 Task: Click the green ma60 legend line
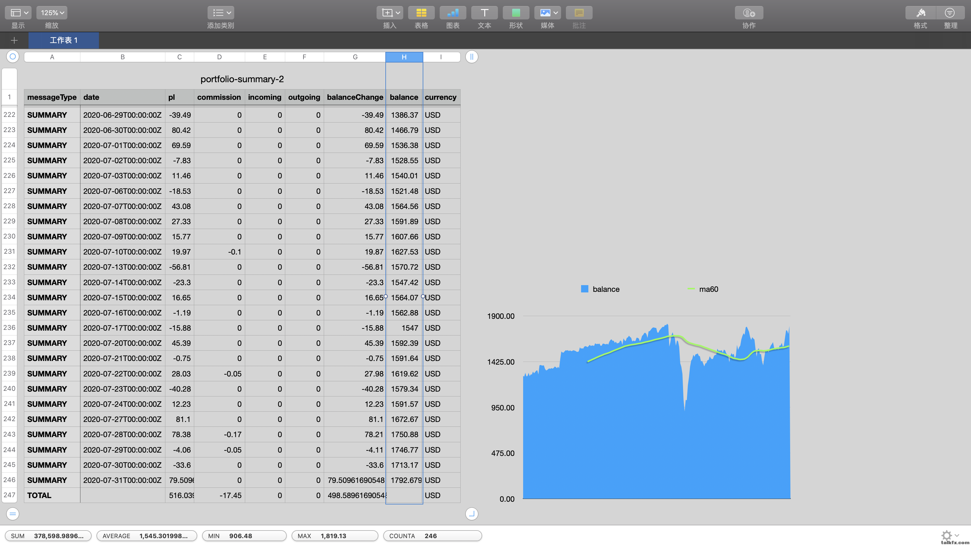(x=691, y=289)
